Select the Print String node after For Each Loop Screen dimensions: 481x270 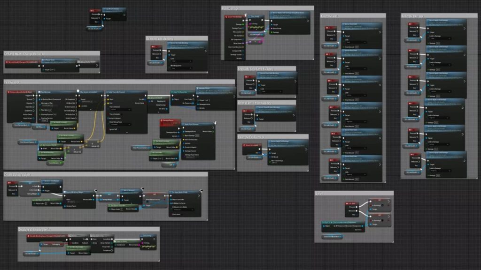click(148, 242)
